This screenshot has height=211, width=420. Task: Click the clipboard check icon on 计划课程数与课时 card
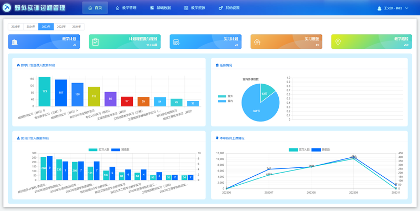point(96,42)
